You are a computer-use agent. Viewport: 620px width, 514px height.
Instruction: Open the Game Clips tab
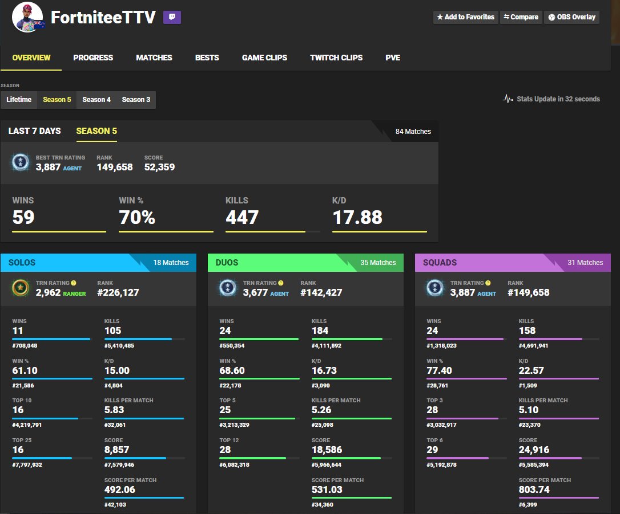coord(264,58)
